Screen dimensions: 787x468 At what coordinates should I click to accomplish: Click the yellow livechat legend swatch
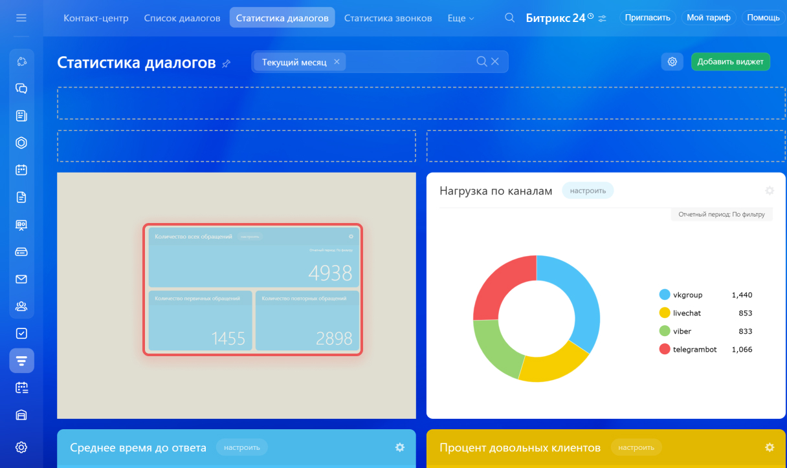tap(665, 313)
